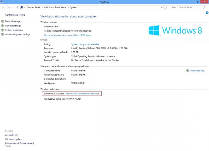209x151 pixels.
Task: Open Help with the question mark icon
Action: 207,13
